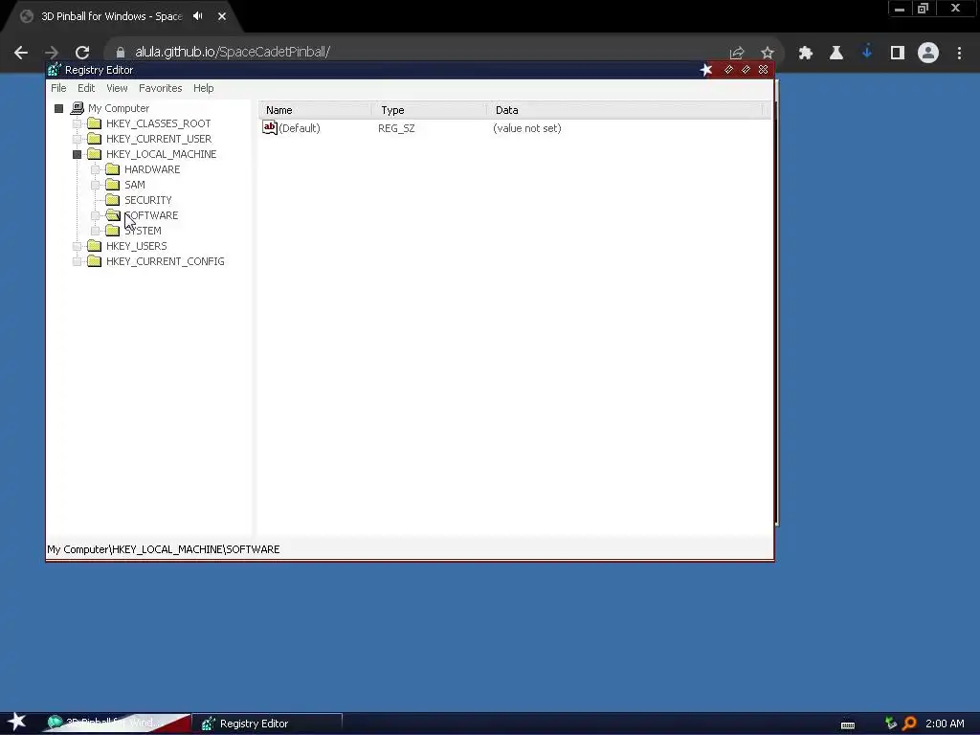Image resolution: width=980 pixels, height=735 pixels.
Task: Click the star icon in Registry Editor title bar
Action: (706, 69)
